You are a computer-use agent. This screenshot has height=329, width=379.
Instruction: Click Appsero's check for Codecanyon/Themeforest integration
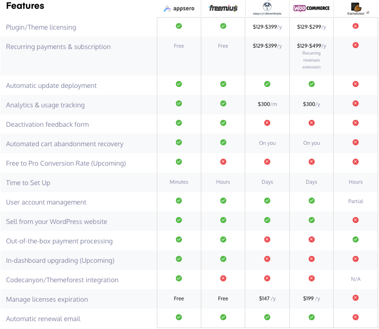[179, 278]
